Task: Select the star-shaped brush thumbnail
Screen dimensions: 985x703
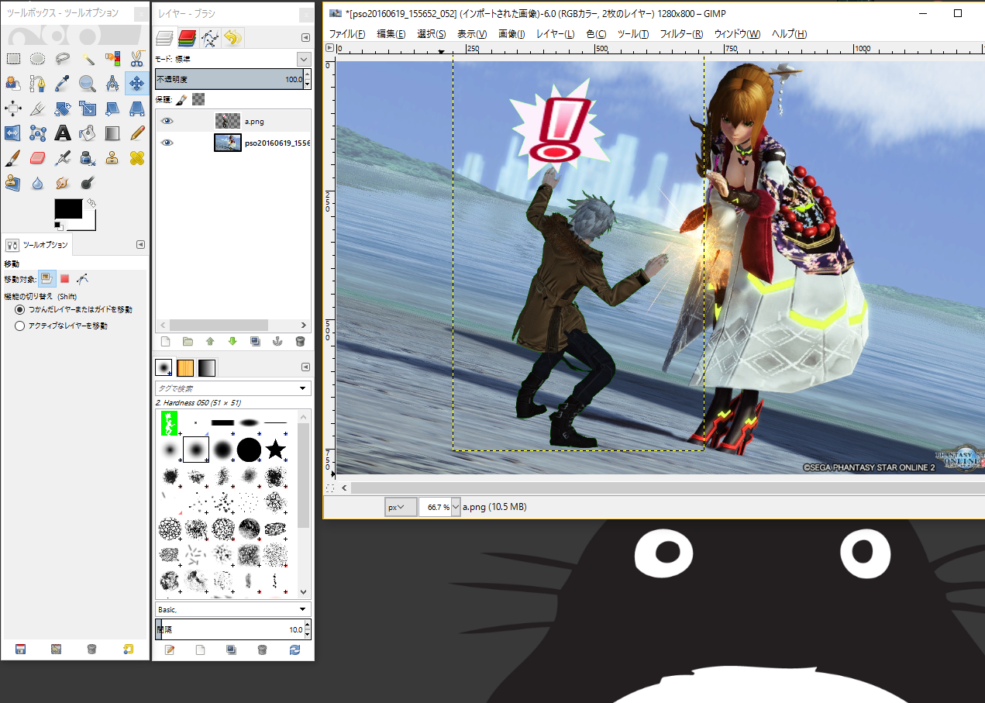Action: (x=276, y=449)
